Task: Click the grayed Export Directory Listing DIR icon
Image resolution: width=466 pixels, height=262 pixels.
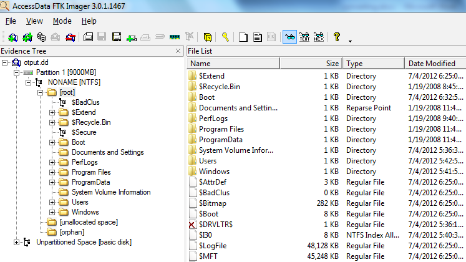Action: (271, 37)
